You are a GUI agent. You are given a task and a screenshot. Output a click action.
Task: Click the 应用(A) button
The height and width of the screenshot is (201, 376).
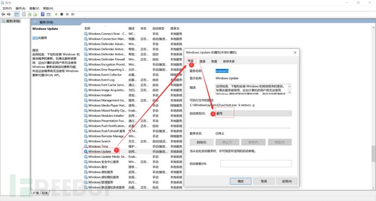pos(287,181)
